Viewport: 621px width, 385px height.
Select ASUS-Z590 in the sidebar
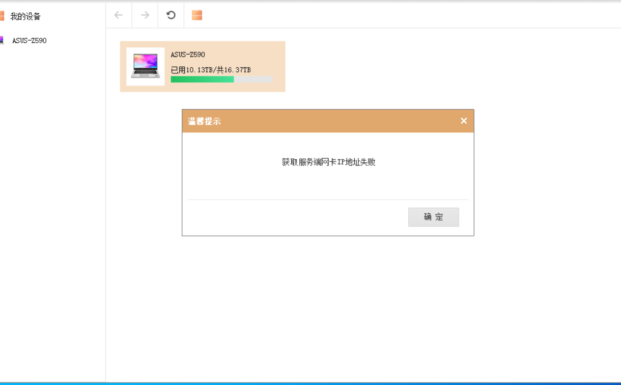(29, 41)
